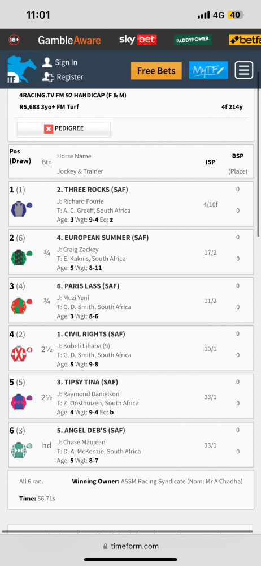Tap the timeform.com address bar
261x566 pixels.
click(130, 546)
